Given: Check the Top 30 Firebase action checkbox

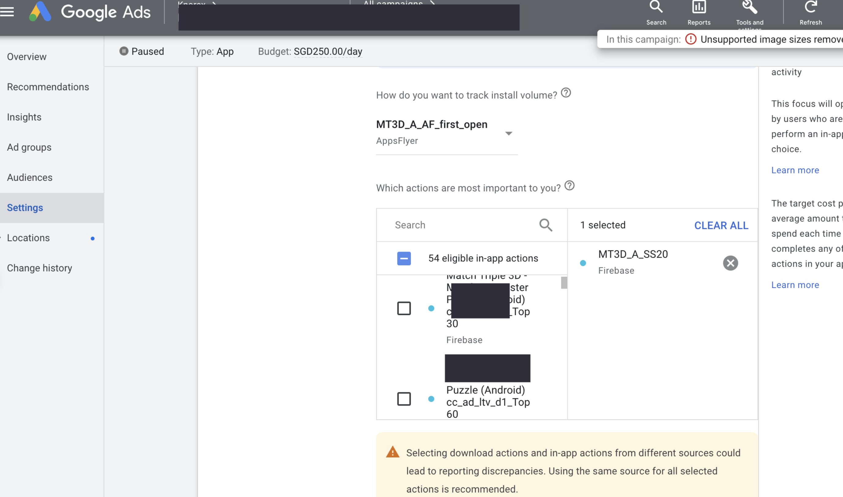Looking at the screenshot, I should (404, 308).
